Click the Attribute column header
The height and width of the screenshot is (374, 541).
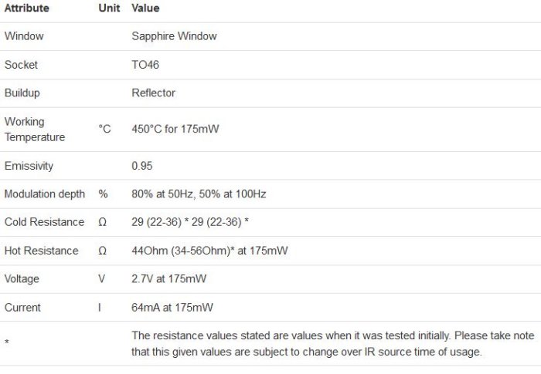click(x=27, y=8)
